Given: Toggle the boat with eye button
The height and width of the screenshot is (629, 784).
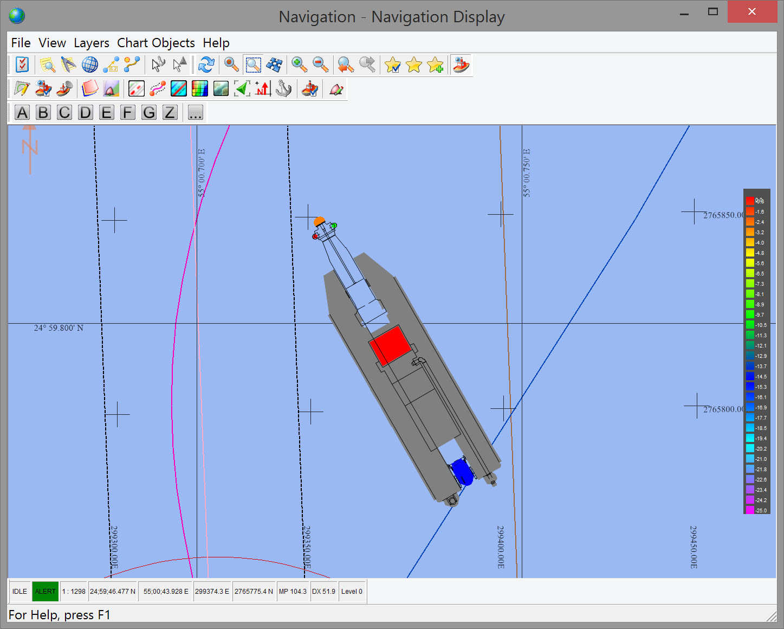Looking at the screenshot, I should tap(461, 65).
